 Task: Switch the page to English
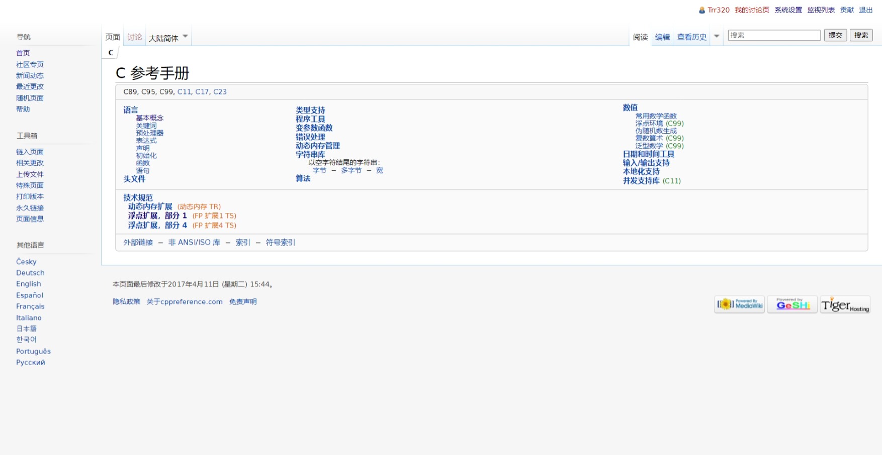pyautogui.click(x=28, y=284)
